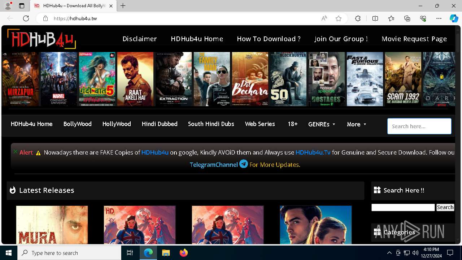This screenshot has height=260, width=462.
Task: View site information lock icon
Action: (x=45, y=18)
